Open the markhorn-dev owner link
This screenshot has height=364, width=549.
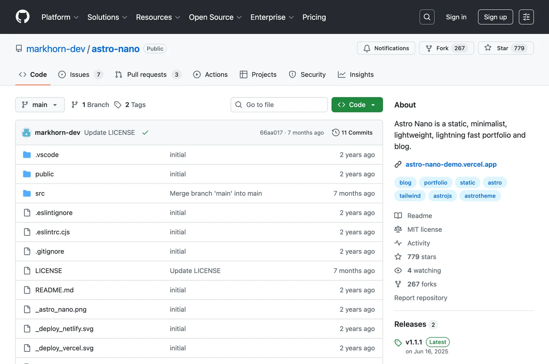pyautogui.click(x=56, y=49)
